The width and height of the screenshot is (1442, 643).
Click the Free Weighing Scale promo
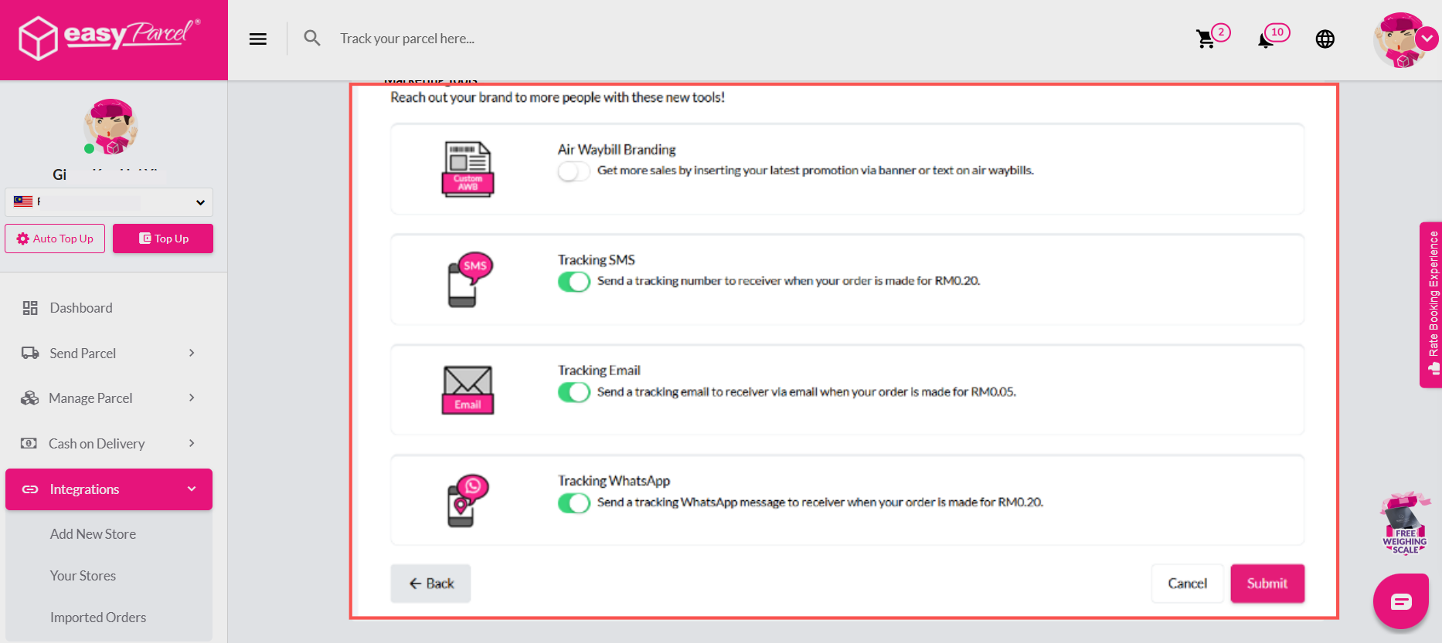click(1406, 523)
